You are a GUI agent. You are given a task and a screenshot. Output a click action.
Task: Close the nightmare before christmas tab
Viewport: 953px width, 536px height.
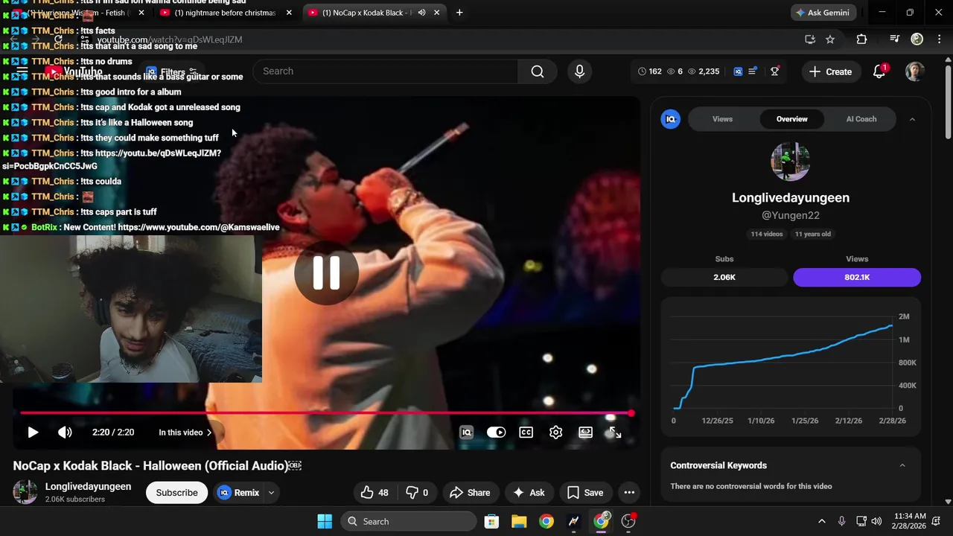tap(289, 13)
